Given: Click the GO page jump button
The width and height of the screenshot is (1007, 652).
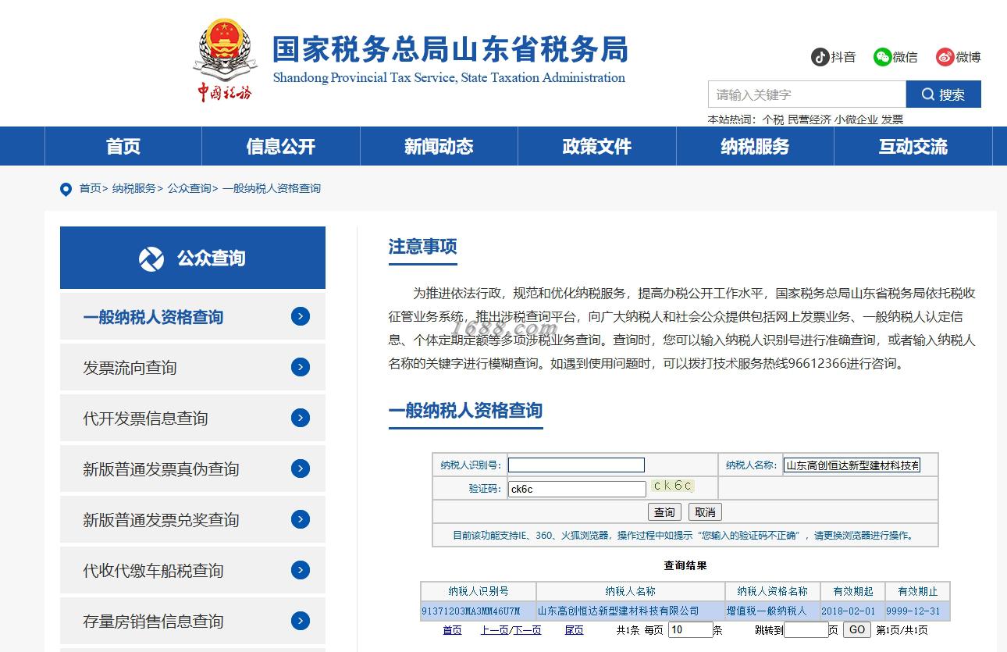Looking at the screenshot, I should [x=856, y=630].
